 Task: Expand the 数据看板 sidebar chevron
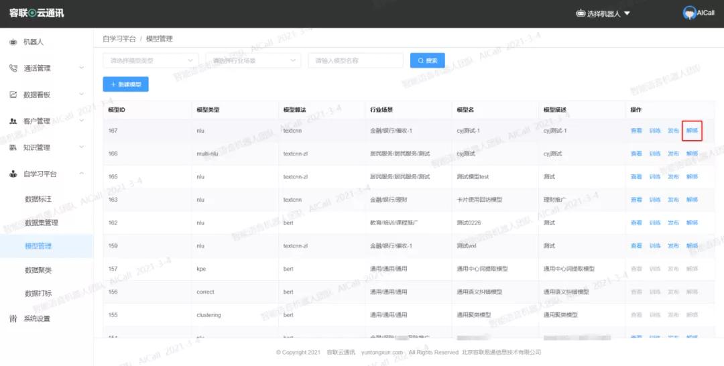[81, 95]
